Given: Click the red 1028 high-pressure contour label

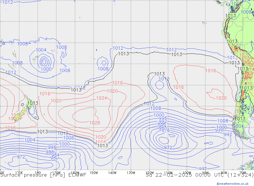Looking at the screenshot, I should (94, 123).
